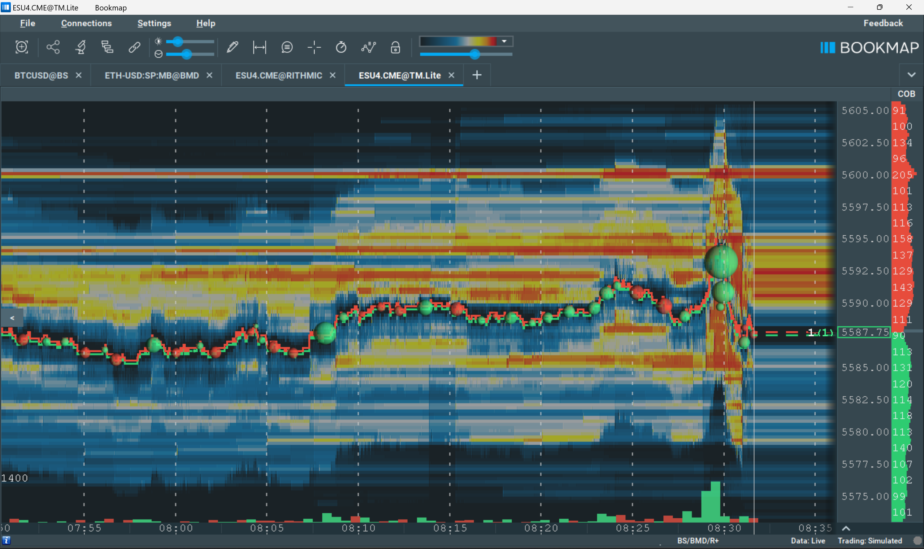This screenshot has height=549, width=924.
Task: Click the stopwatch timer icon
Action: (341, 47)
